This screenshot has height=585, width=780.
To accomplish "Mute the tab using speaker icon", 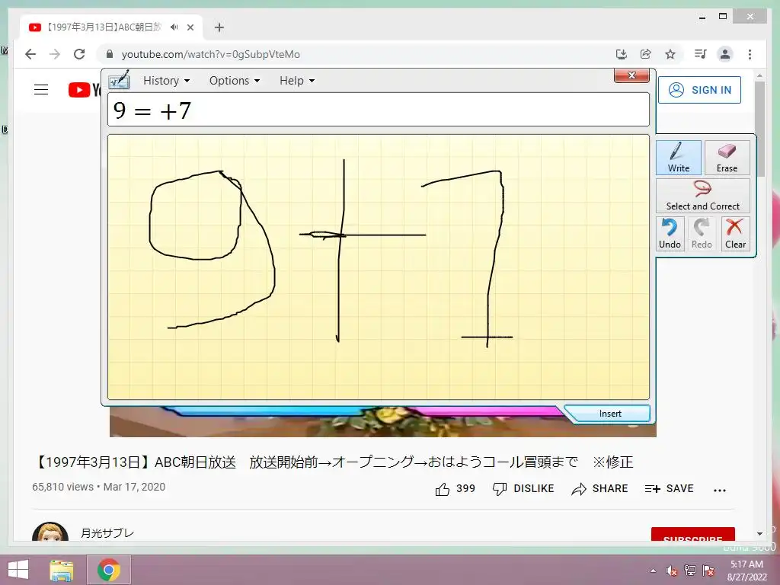I will (174, 27).
